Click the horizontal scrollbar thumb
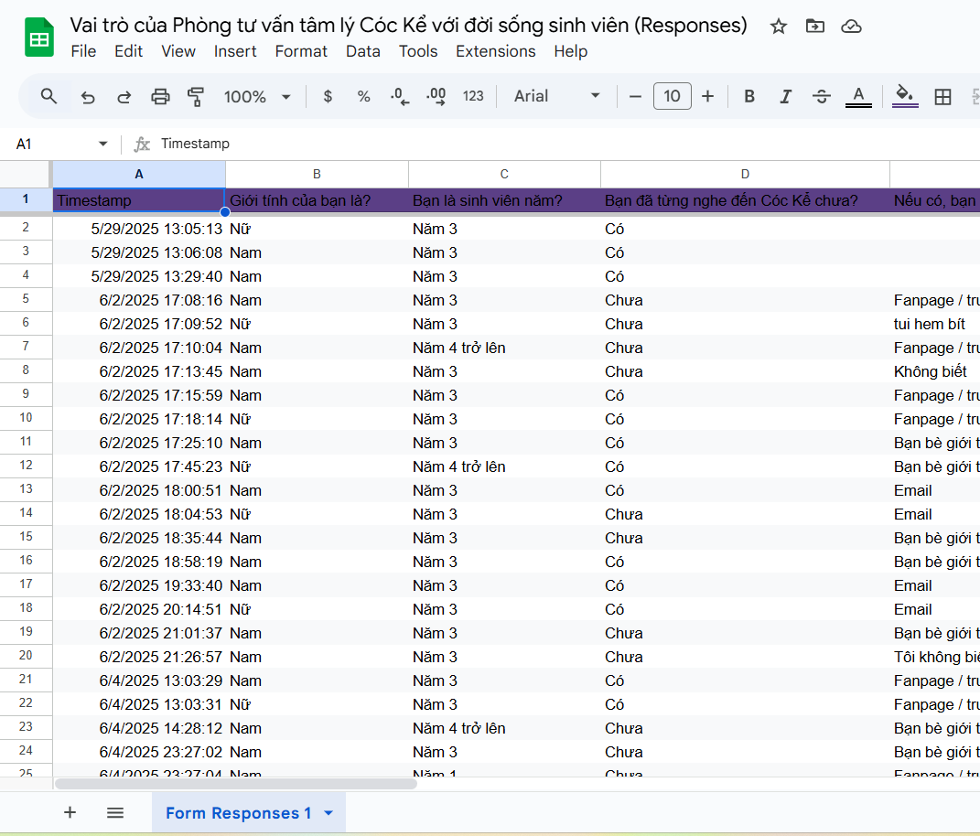This screenshot has width=980, height=836. (236, 784)
